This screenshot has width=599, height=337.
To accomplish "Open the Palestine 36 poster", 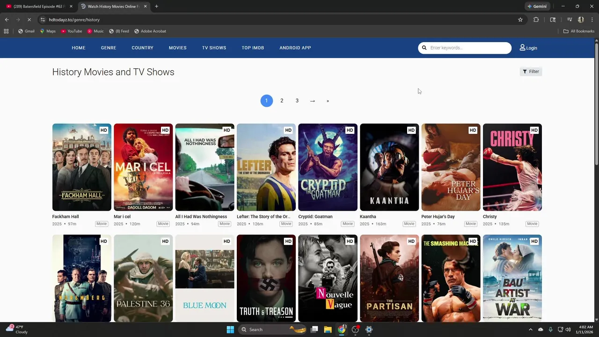I will pyautogui.click(x=143, y=278).
